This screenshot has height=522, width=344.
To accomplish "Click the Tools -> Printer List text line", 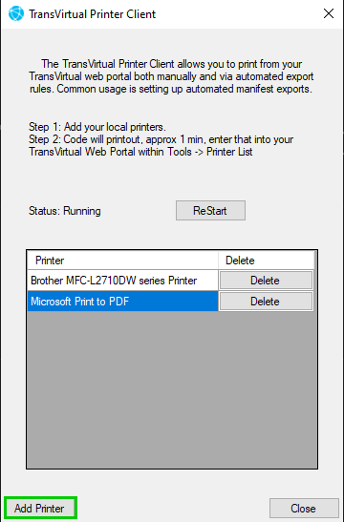I will 140,152.
